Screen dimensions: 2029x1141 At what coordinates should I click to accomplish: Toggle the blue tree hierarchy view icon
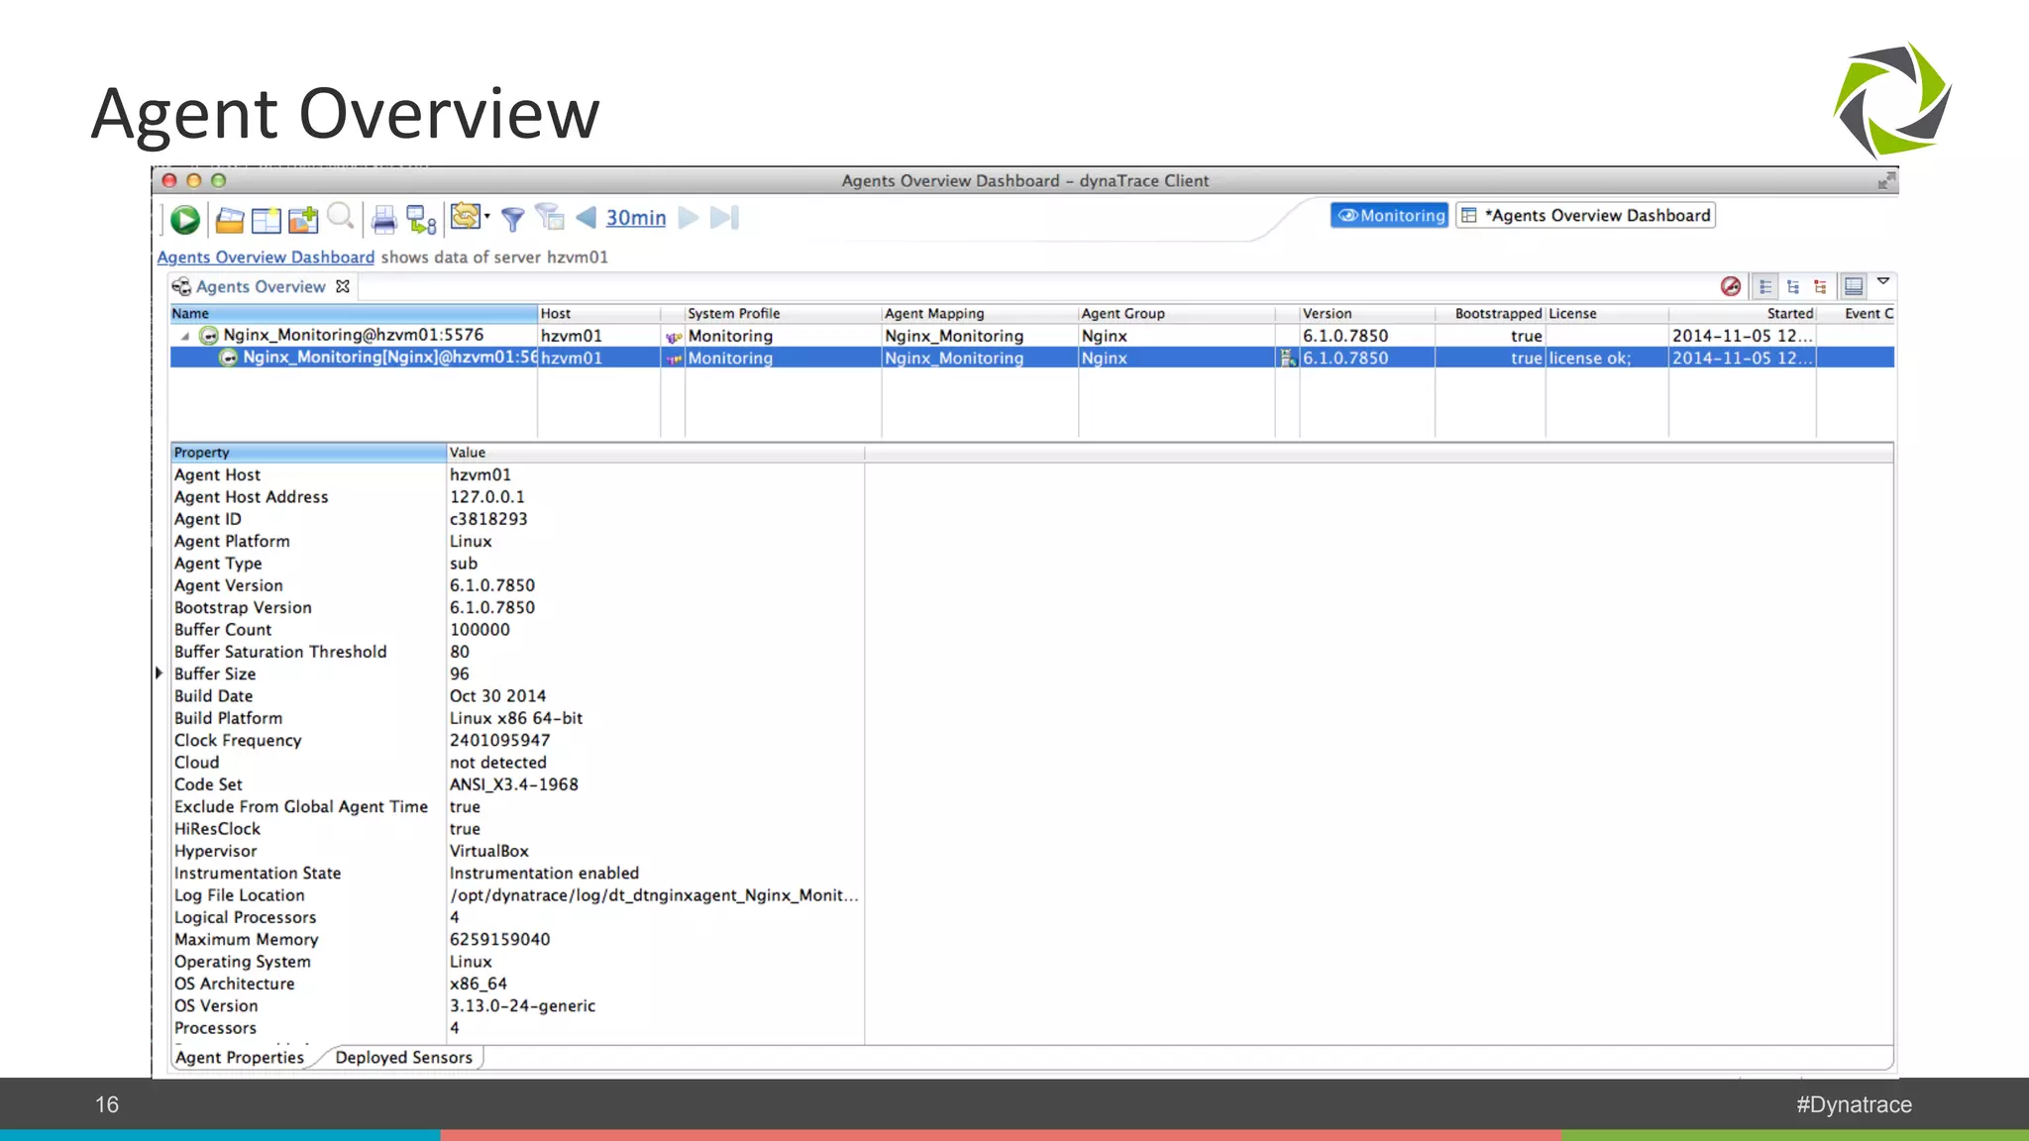(x=1793, y=286)
